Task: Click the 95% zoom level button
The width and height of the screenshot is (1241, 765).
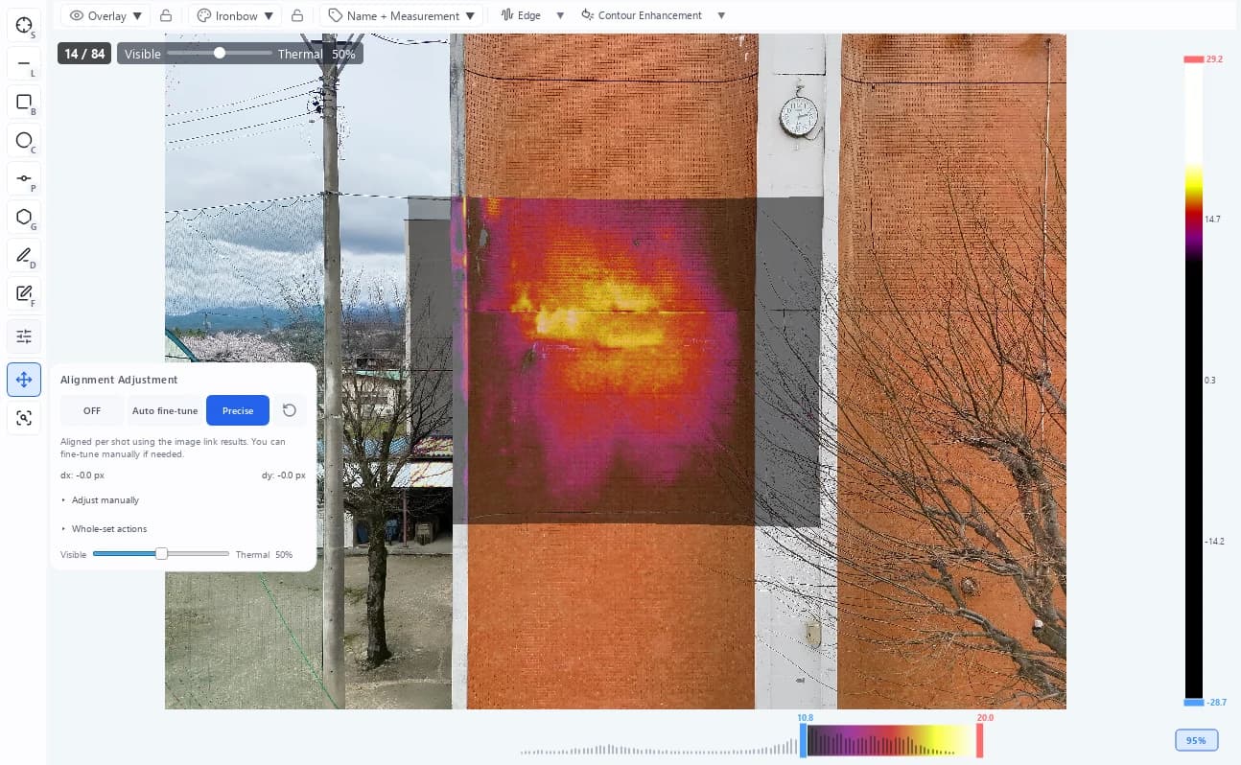Action: click(x=1196, y=740)
